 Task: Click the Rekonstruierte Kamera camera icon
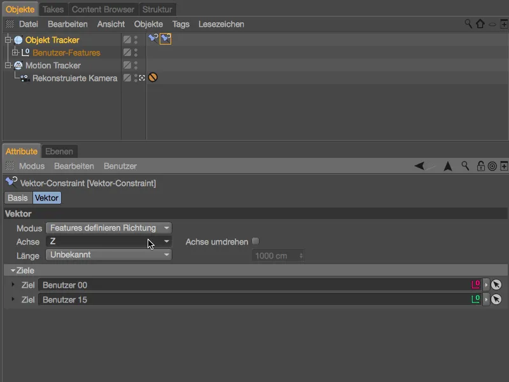[x=25, y=78]
